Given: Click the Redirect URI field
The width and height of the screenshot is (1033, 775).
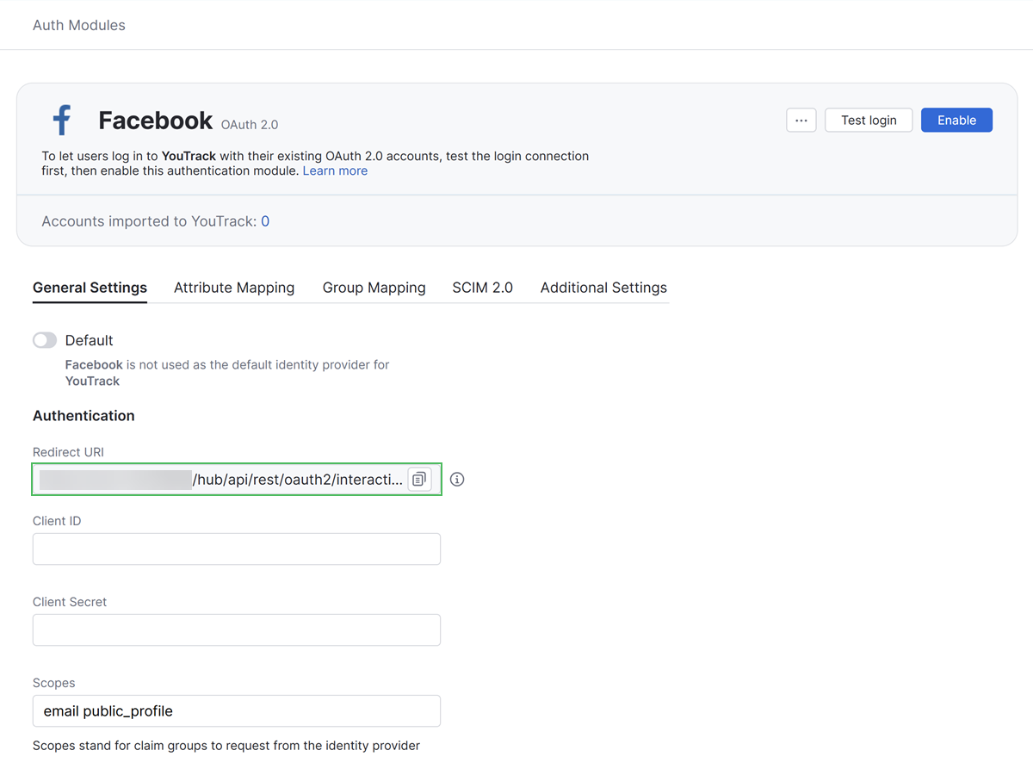Looking at the screenshot, I should click(x=237, y=480).
